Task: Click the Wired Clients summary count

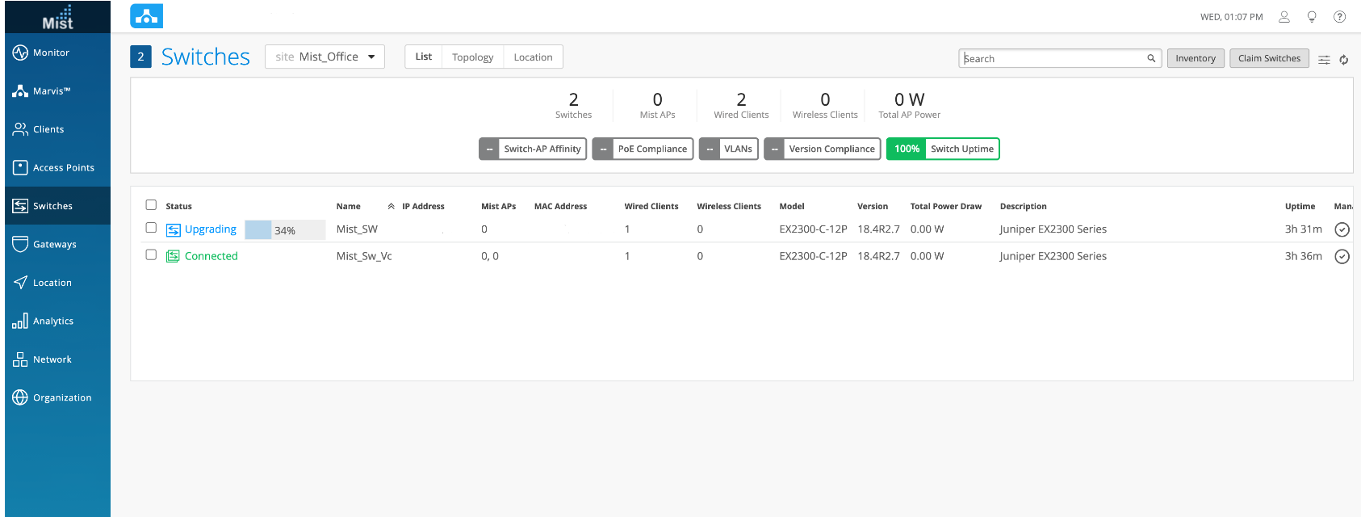Action: pyautogui.click(x=741, y=105)
